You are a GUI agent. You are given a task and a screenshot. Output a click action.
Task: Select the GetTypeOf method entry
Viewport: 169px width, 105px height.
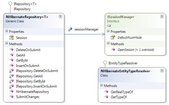coord(119,97)
